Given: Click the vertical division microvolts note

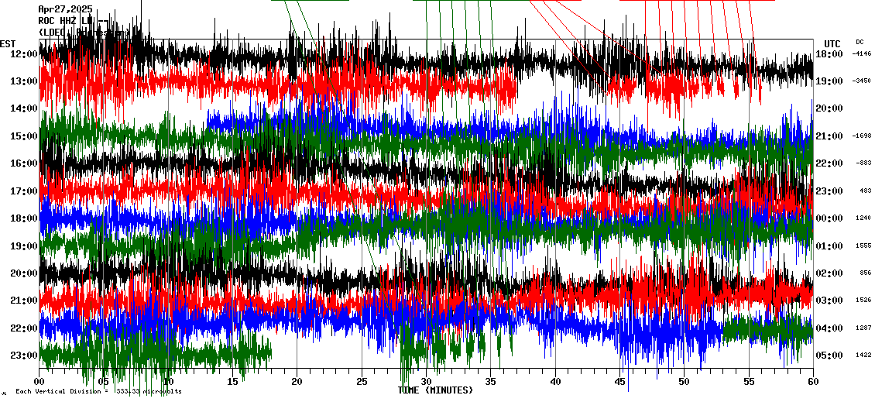Looking at the screenshot, I should pos(98,392).
